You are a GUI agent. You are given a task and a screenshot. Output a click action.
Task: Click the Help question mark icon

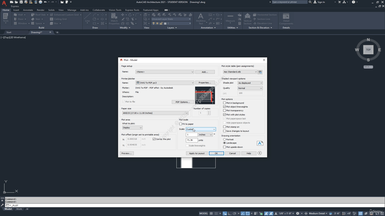click(x=353, y=2)
